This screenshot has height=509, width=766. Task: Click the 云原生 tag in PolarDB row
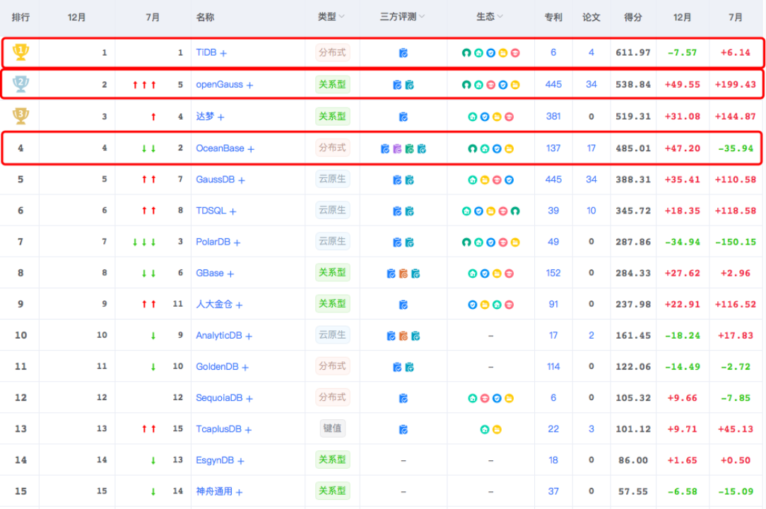click(x=332, y=242)
